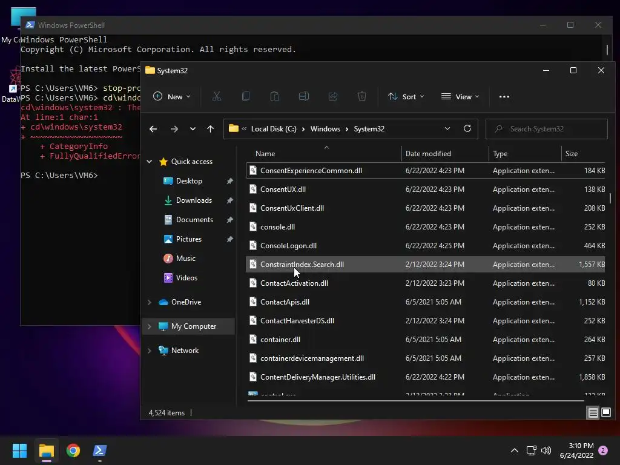Open the See more three-dots menu
The height and width of the screenshot is (465, 620).
504,96
